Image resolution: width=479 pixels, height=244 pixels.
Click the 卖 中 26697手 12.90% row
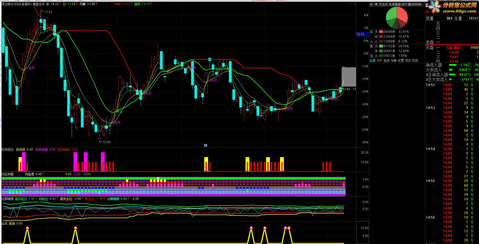tap(392, 51)
